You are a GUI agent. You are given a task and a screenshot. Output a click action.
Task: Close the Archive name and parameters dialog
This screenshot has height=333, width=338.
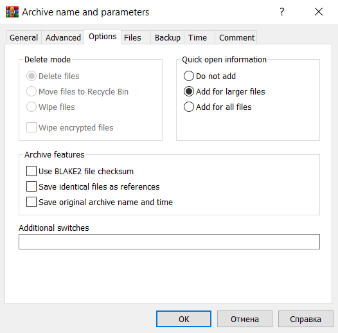[x=318, y=12]
